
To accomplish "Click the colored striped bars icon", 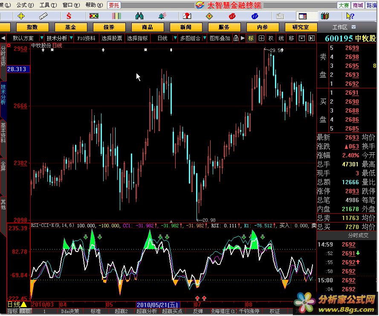I will coord(116,16).
